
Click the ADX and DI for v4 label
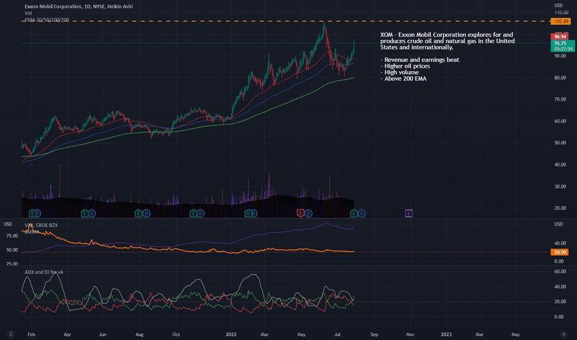click(x=44, y=272)
